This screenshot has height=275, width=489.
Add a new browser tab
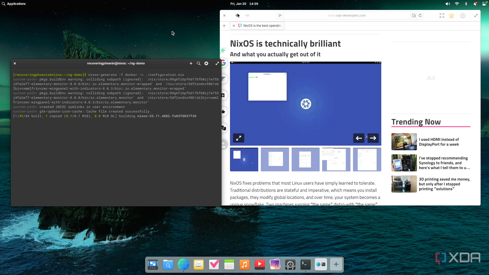[224, 26]
